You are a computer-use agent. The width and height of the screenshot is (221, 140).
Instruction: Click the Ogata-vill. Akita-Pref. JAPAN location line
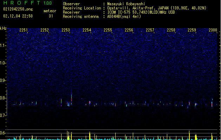pos(157,8)
